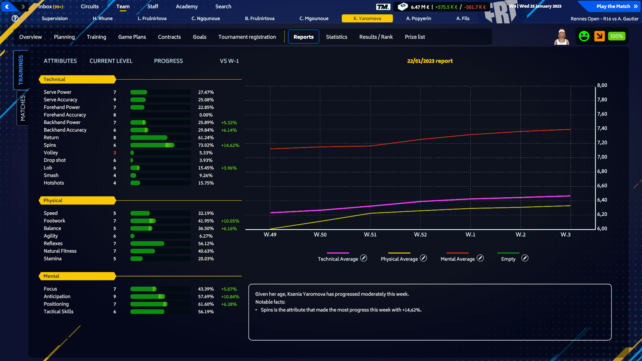642x361 pixels.
Task: Edit the Physical Average graph line
Action: pyautogui.click(x=423, y=258)
